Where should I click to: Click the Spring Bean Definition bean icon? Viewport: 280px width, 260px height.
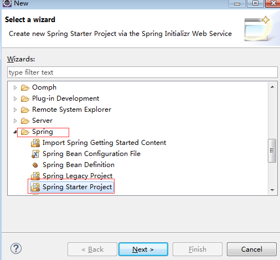(x=35, y=165)
